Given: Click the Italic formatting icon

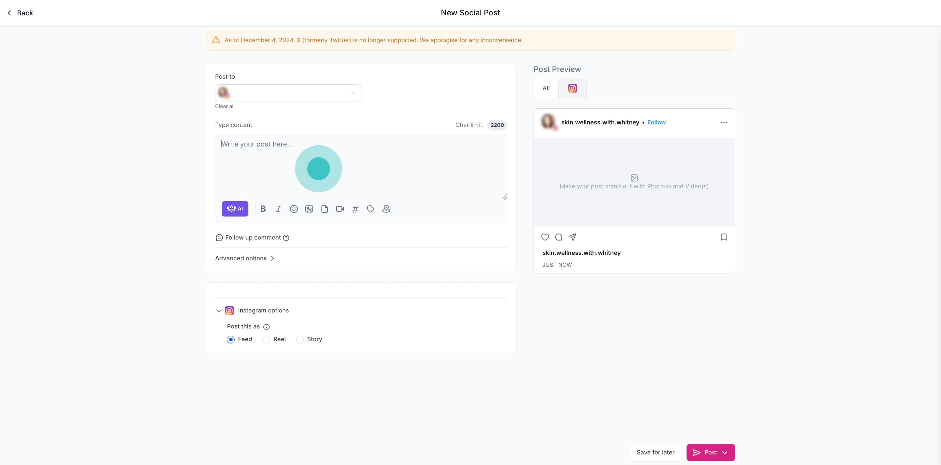Looking at the screenshot, I should 278,209.
